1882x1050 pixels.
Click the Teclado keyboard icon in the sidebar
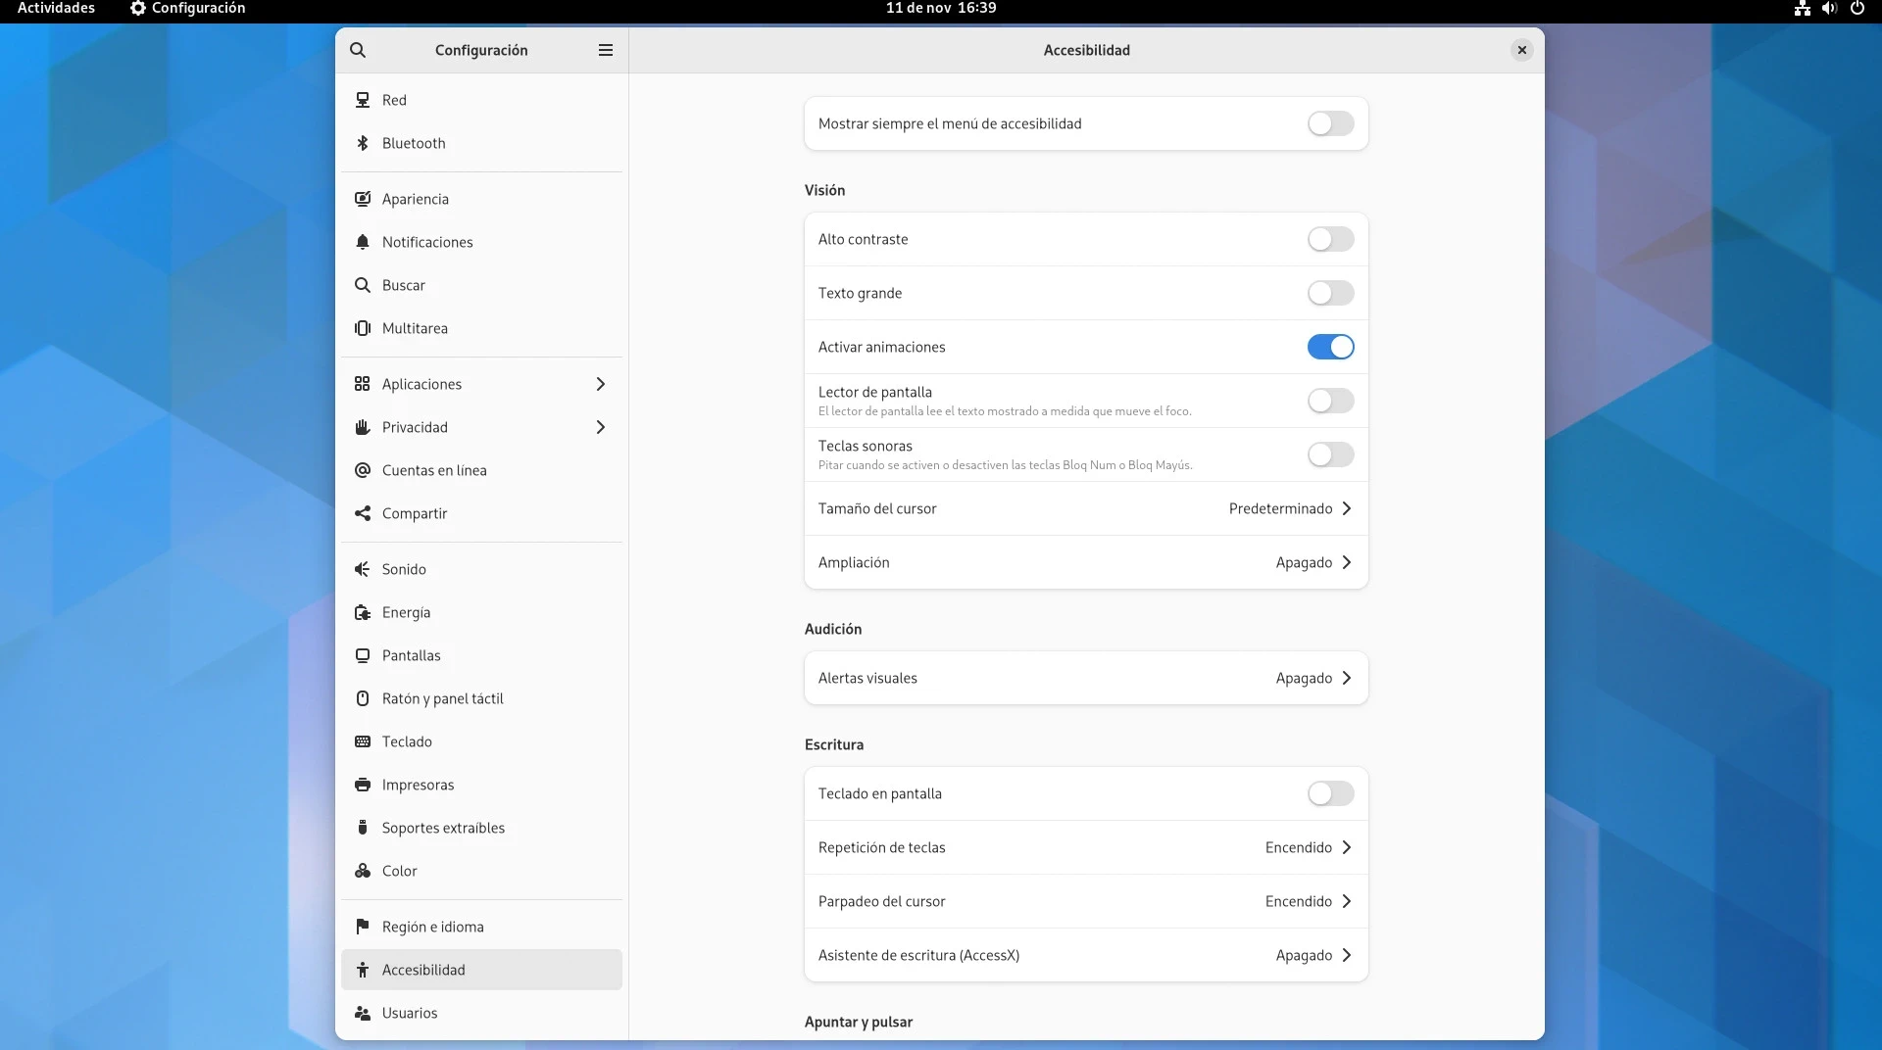click(x=363, y=741)
